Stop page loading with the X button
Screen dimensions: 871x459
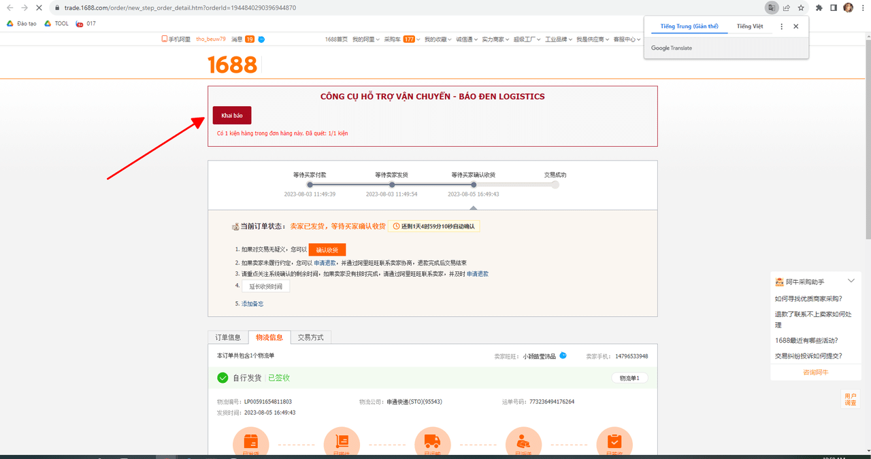point(39,7)
